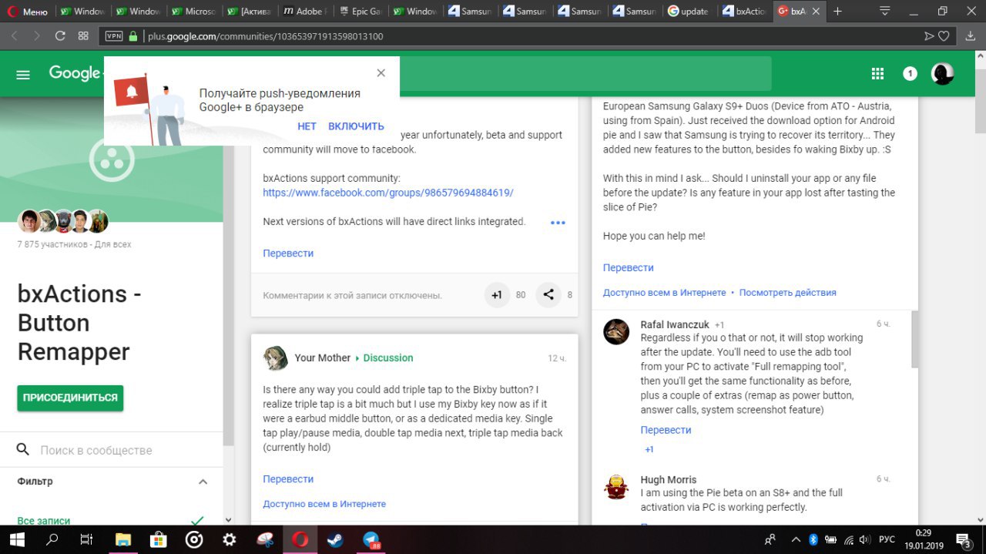This screenshot has width=986, height=554.
Task: Open the Google account avatar menu
Action: 943,74
